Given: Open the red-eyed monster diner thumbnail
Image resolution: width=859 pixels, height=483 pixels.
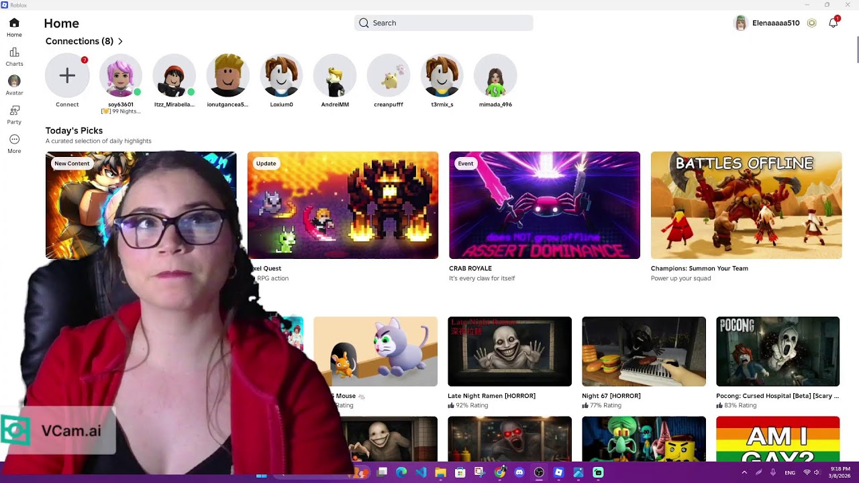Looking at the screenshot, I should [509, 439].
